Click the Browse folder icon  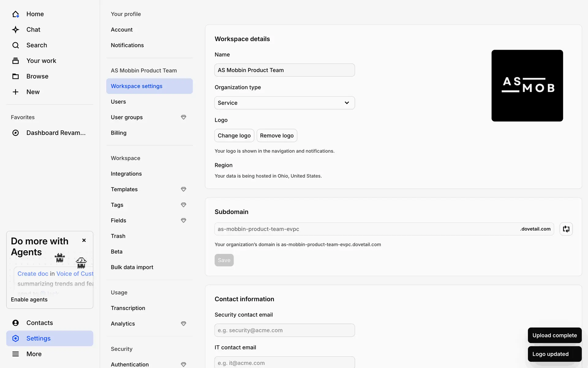click(15, 76)
